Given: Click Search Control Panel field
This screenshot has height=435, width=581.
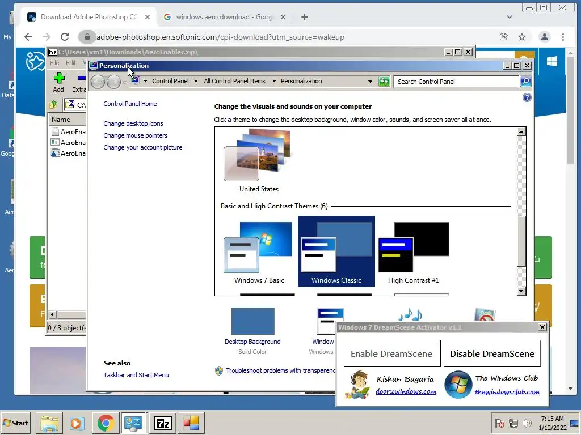Looking at the screenshot, I should [x=456, y=82].
